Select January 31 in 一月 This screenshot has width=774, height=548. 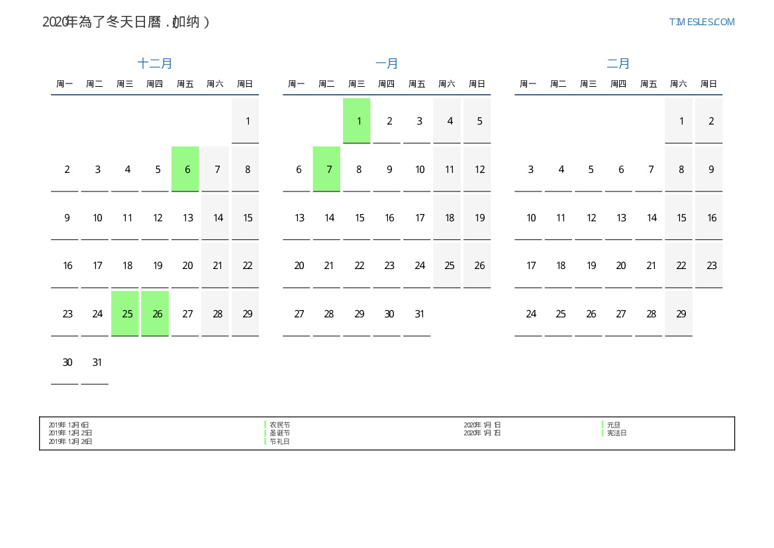coord(416,314)
